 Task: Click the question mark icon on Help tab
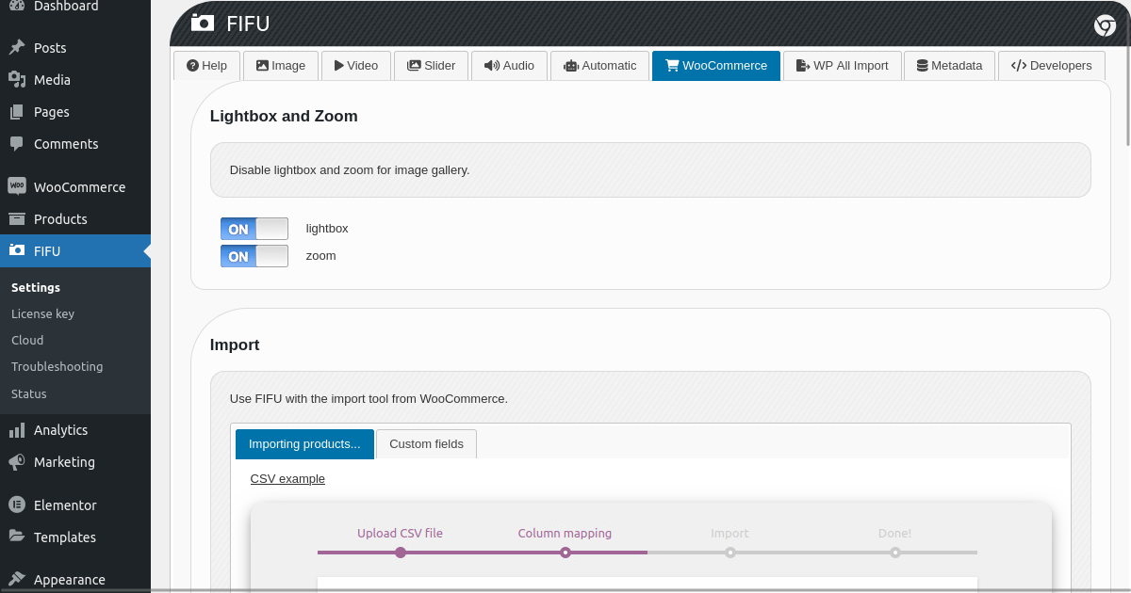coord(192,66)
